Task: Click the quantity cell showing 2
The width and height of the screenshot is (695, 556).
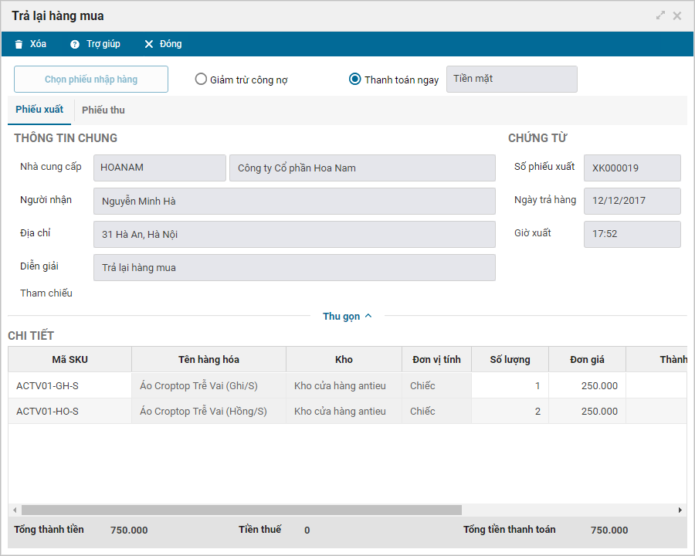Action: coord(510,411)
